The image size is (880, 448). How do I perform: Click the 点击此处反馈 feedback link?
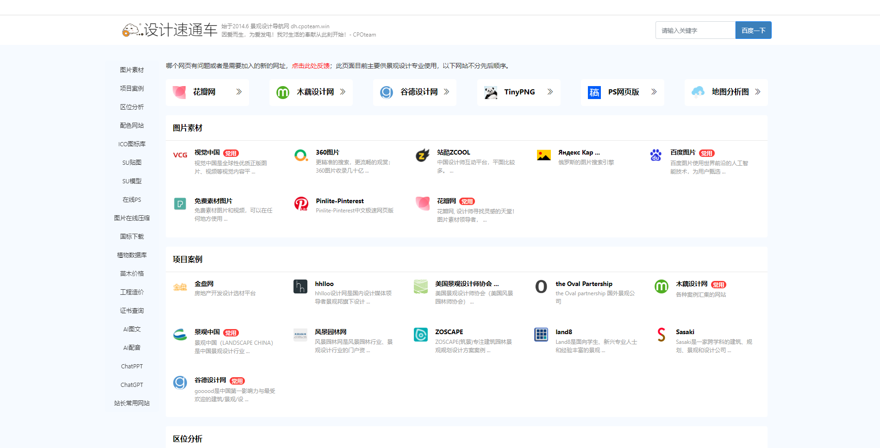click(x=311, y=66)
